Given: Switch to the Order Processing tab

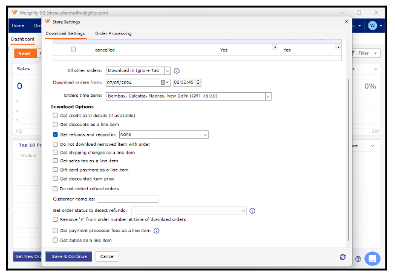Looking at the screenshot, I should click(x=113, y=33).
